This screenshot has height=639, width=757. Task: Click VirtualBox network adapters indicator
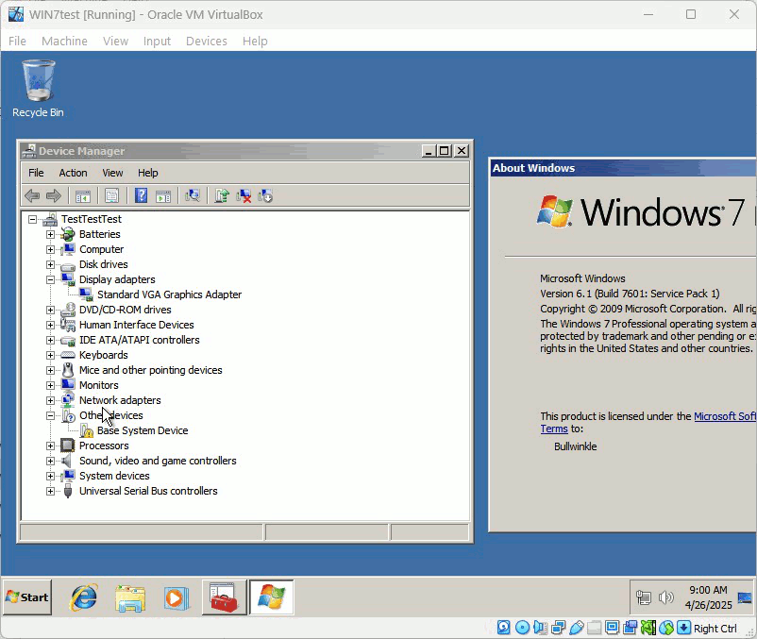pyautogui.click(x=559, y=628)
